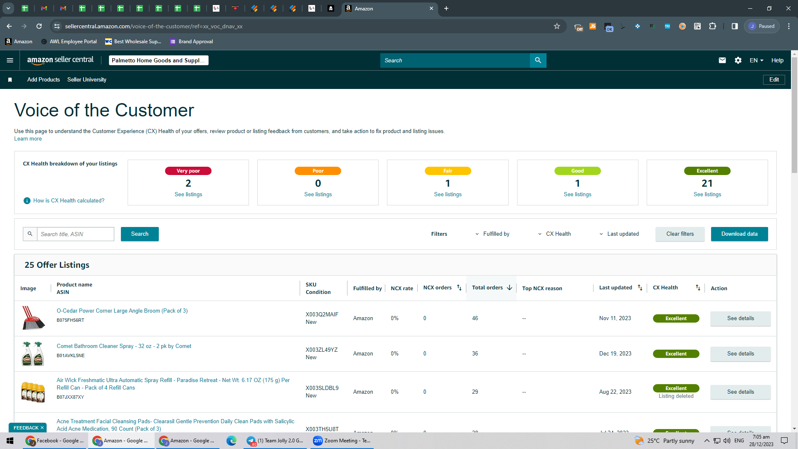Click the volume icon in system tray
Screen dimensions: 798x449
727,441
